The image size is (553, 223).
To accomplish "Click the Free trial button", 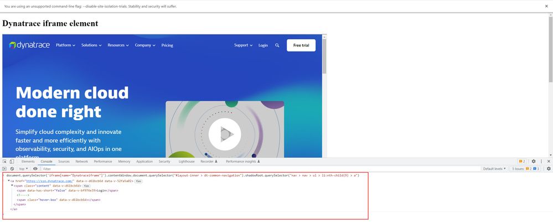I will pos(301,45).
